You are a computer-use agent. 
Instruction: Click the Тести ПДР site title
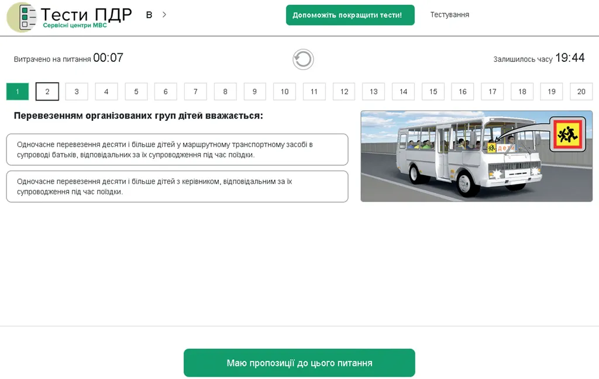click(87, 15)
